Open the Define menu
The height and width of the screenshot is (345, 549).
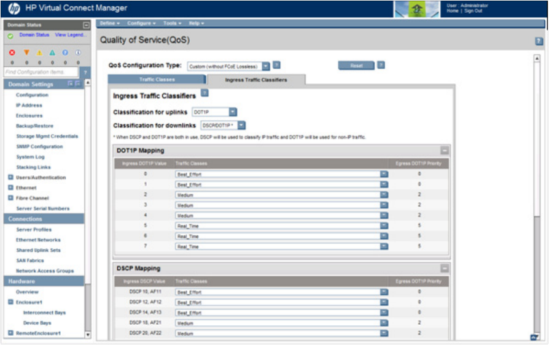[109, 23]
